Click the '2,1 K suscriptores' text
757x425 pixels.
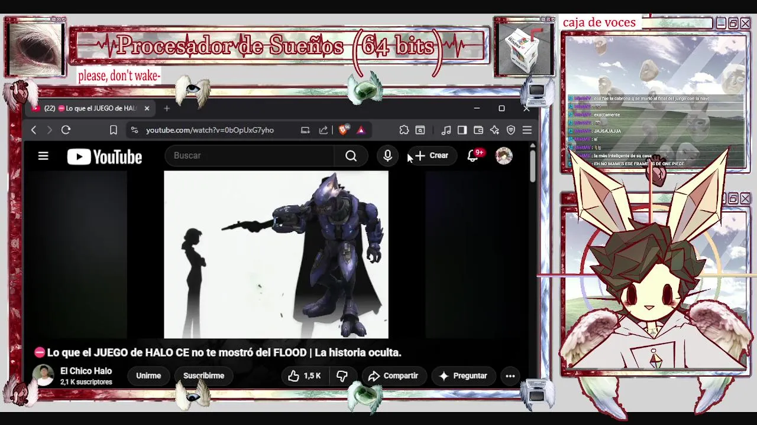coord(86,382)
